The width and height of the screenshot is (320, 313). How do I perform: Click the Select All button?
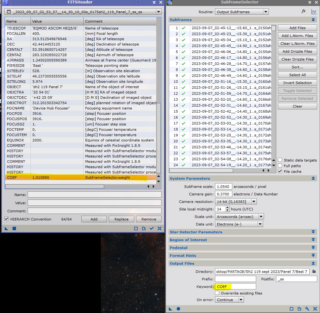297,75
